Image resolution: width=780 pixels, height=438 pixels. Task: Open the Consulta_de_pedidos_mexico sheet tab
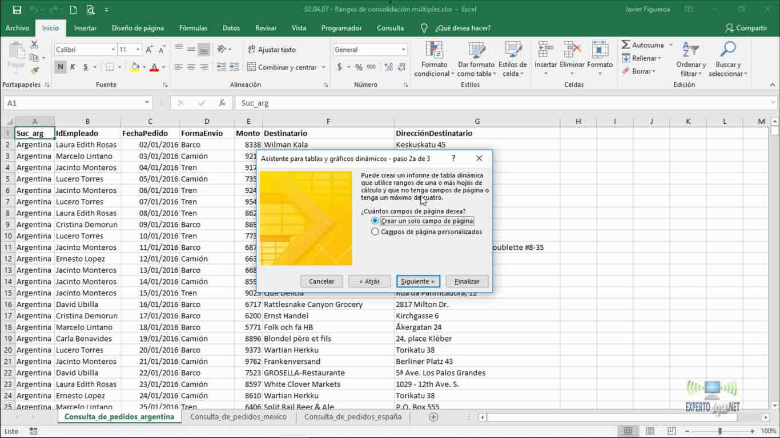(239, 417)
